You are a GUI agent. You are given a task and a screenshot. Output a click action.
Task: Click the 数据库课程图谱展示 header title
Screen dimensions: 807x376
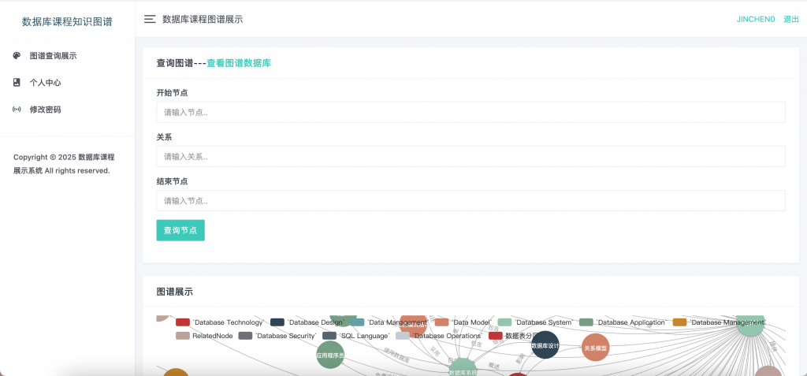pyautogui.click(x=203, y=20)
